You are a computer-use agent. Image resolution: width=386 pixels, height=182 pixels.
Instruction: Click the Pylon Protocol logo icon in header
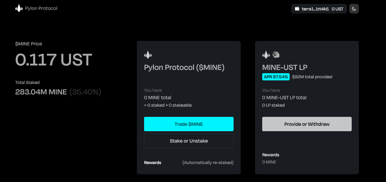(x=19, y=8)
